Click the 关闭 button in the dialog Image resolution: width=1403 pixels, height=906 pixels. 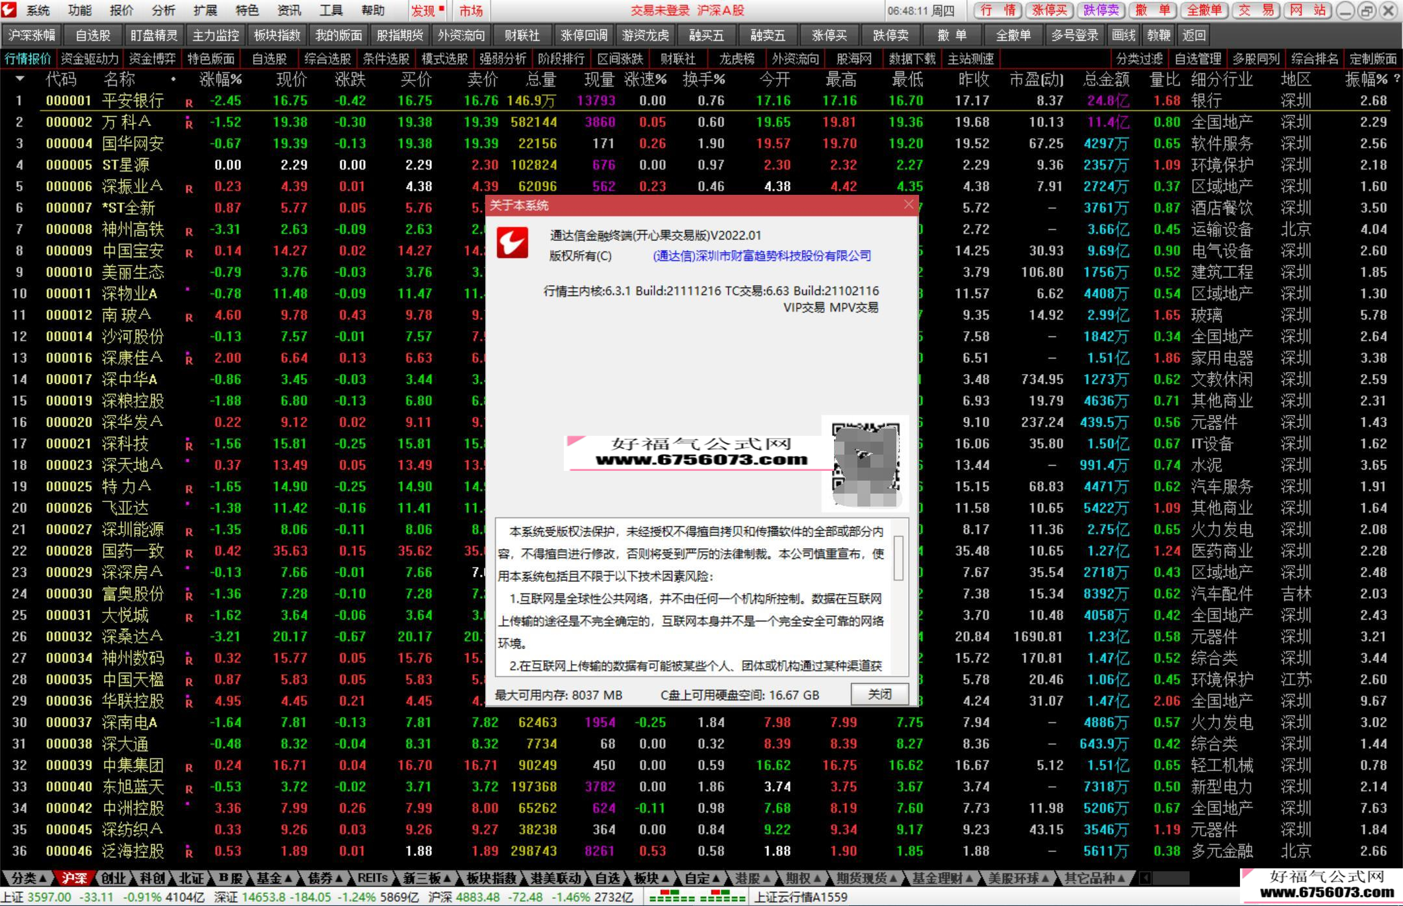click(879, 694)
